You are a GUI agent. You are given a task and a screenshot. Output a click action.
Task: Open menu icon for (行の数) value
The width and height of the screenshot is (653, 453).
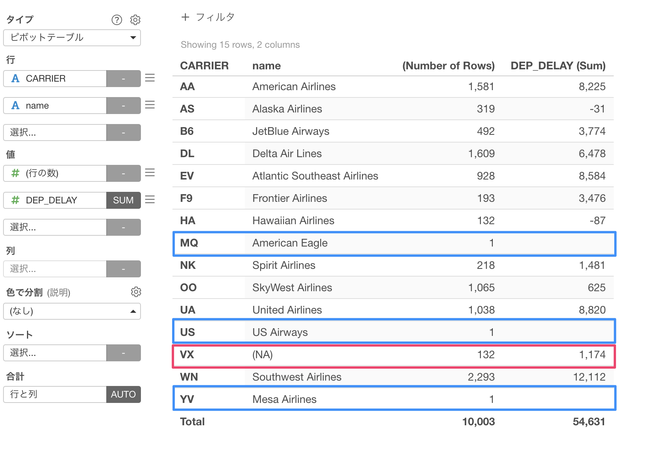150,173
